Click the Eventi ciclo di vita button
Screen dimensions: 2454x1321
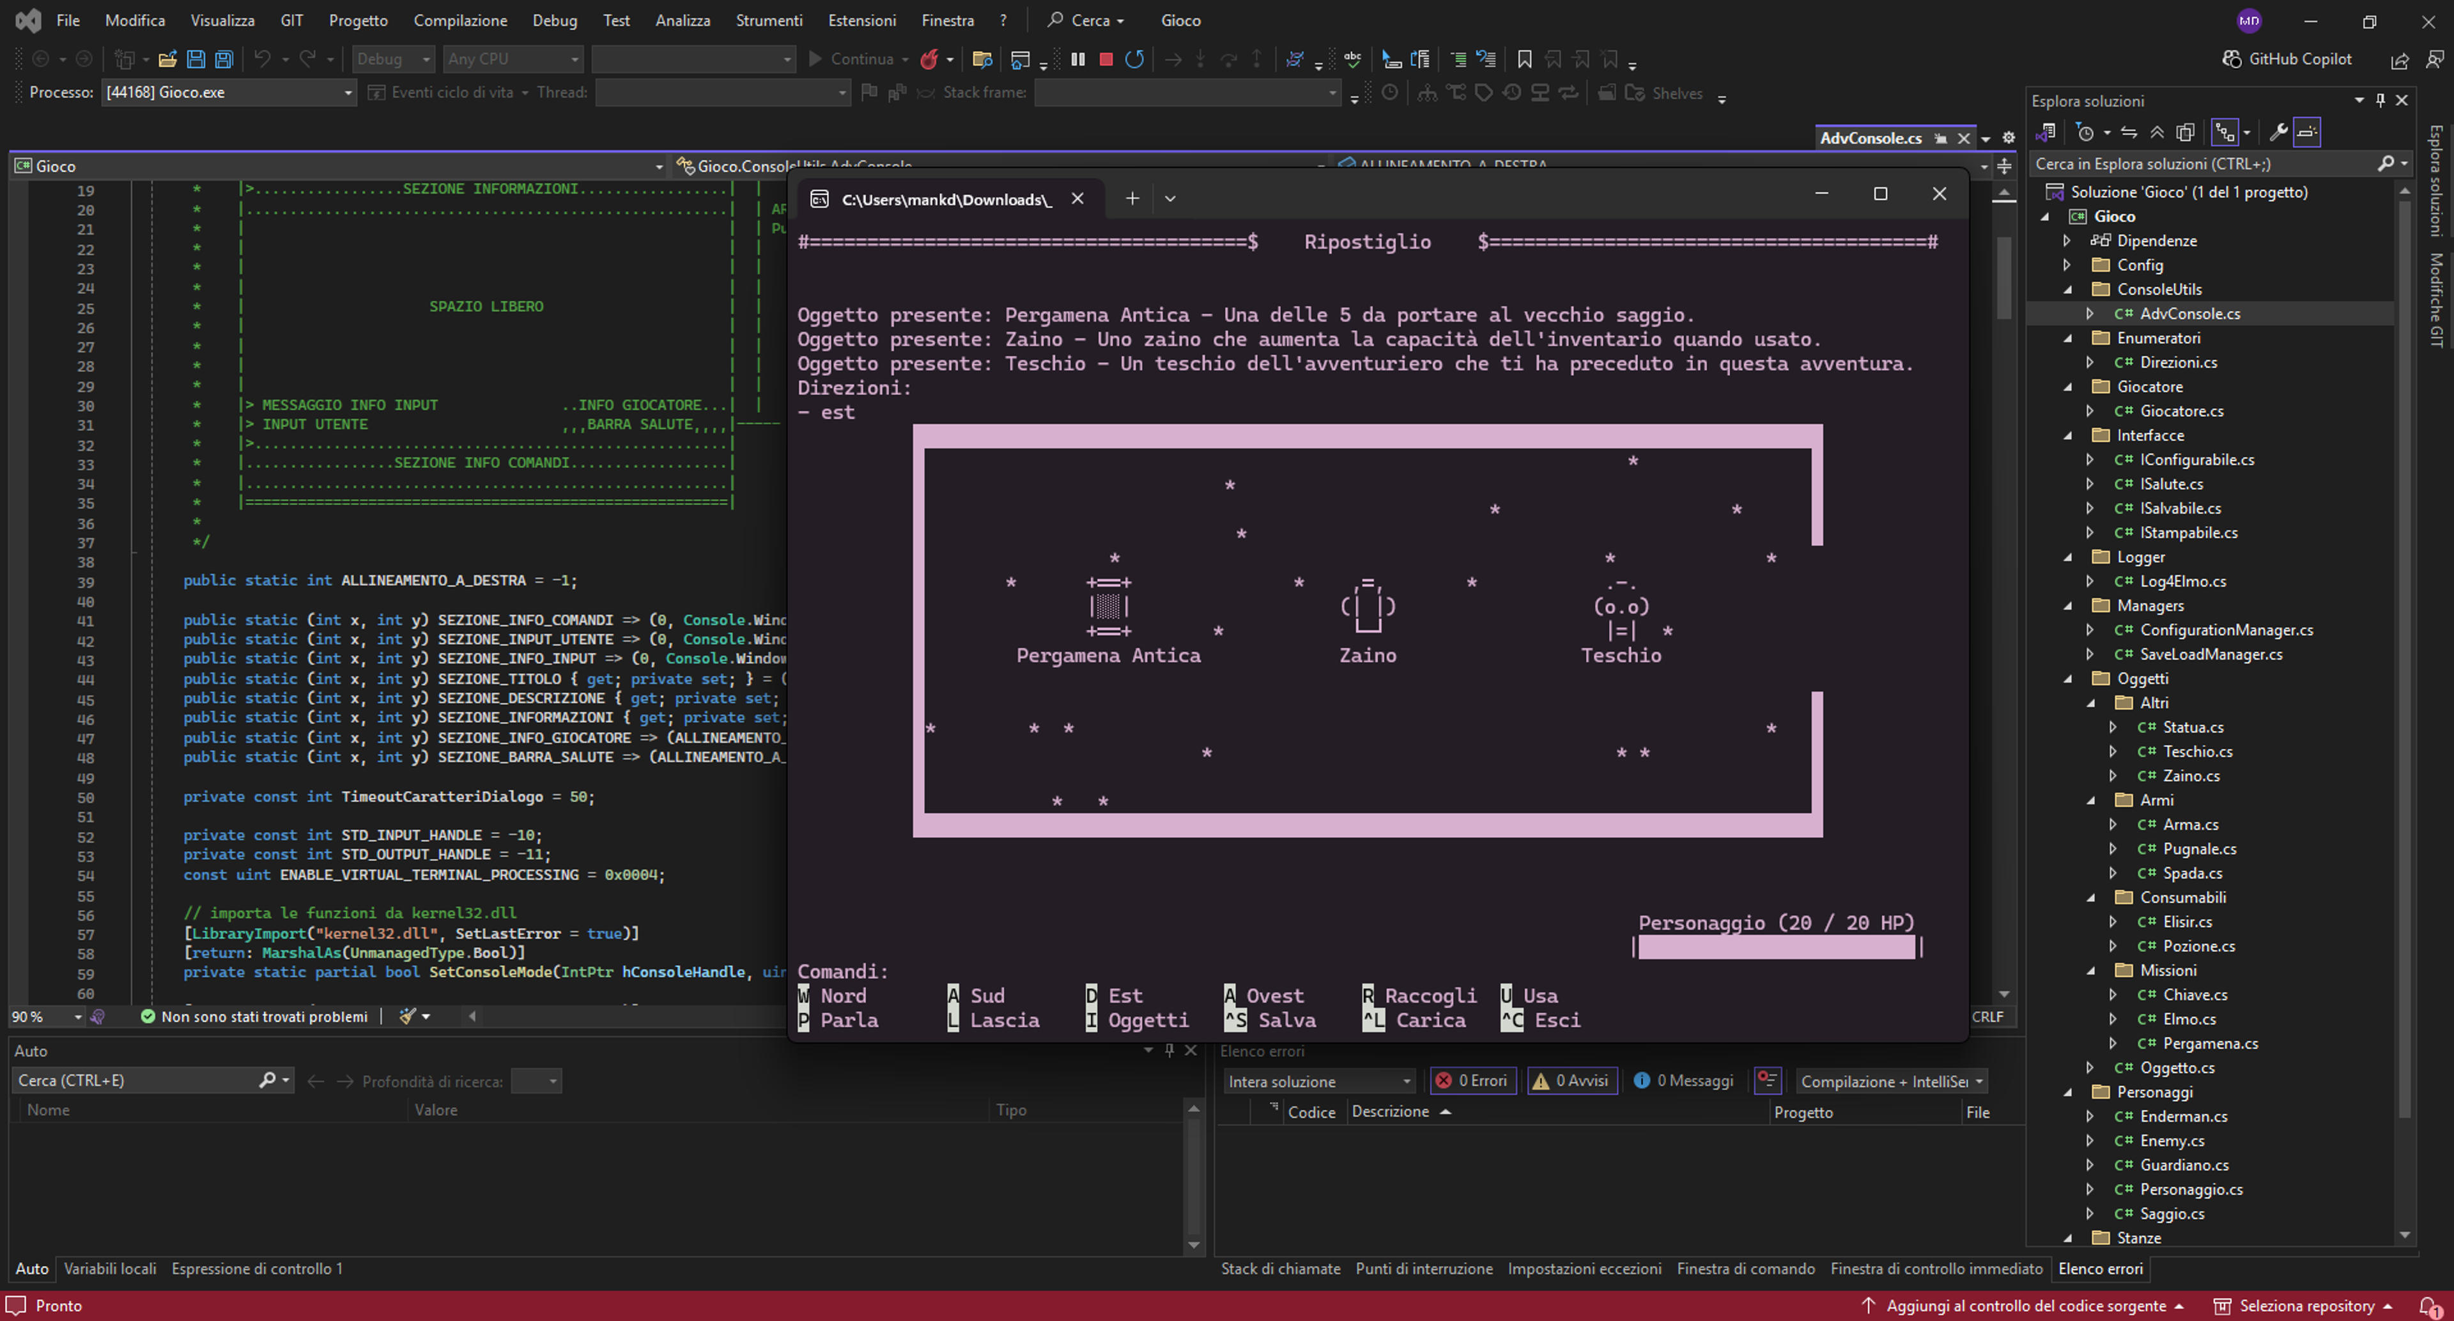[449, 93]
